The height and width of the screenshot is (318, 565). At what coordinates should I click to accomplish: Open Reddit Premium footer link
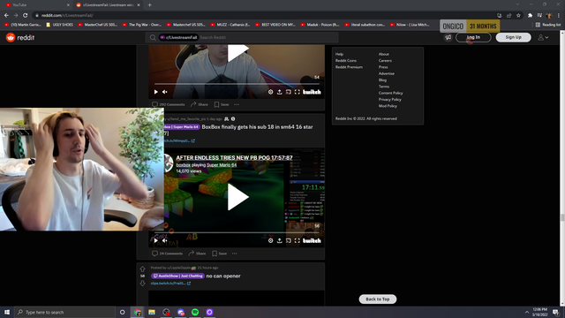point(349,67)
